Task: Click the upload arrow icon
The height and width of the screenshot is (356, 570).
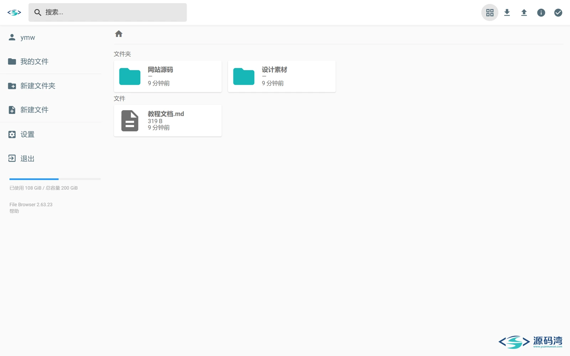Action: [524, 12]
